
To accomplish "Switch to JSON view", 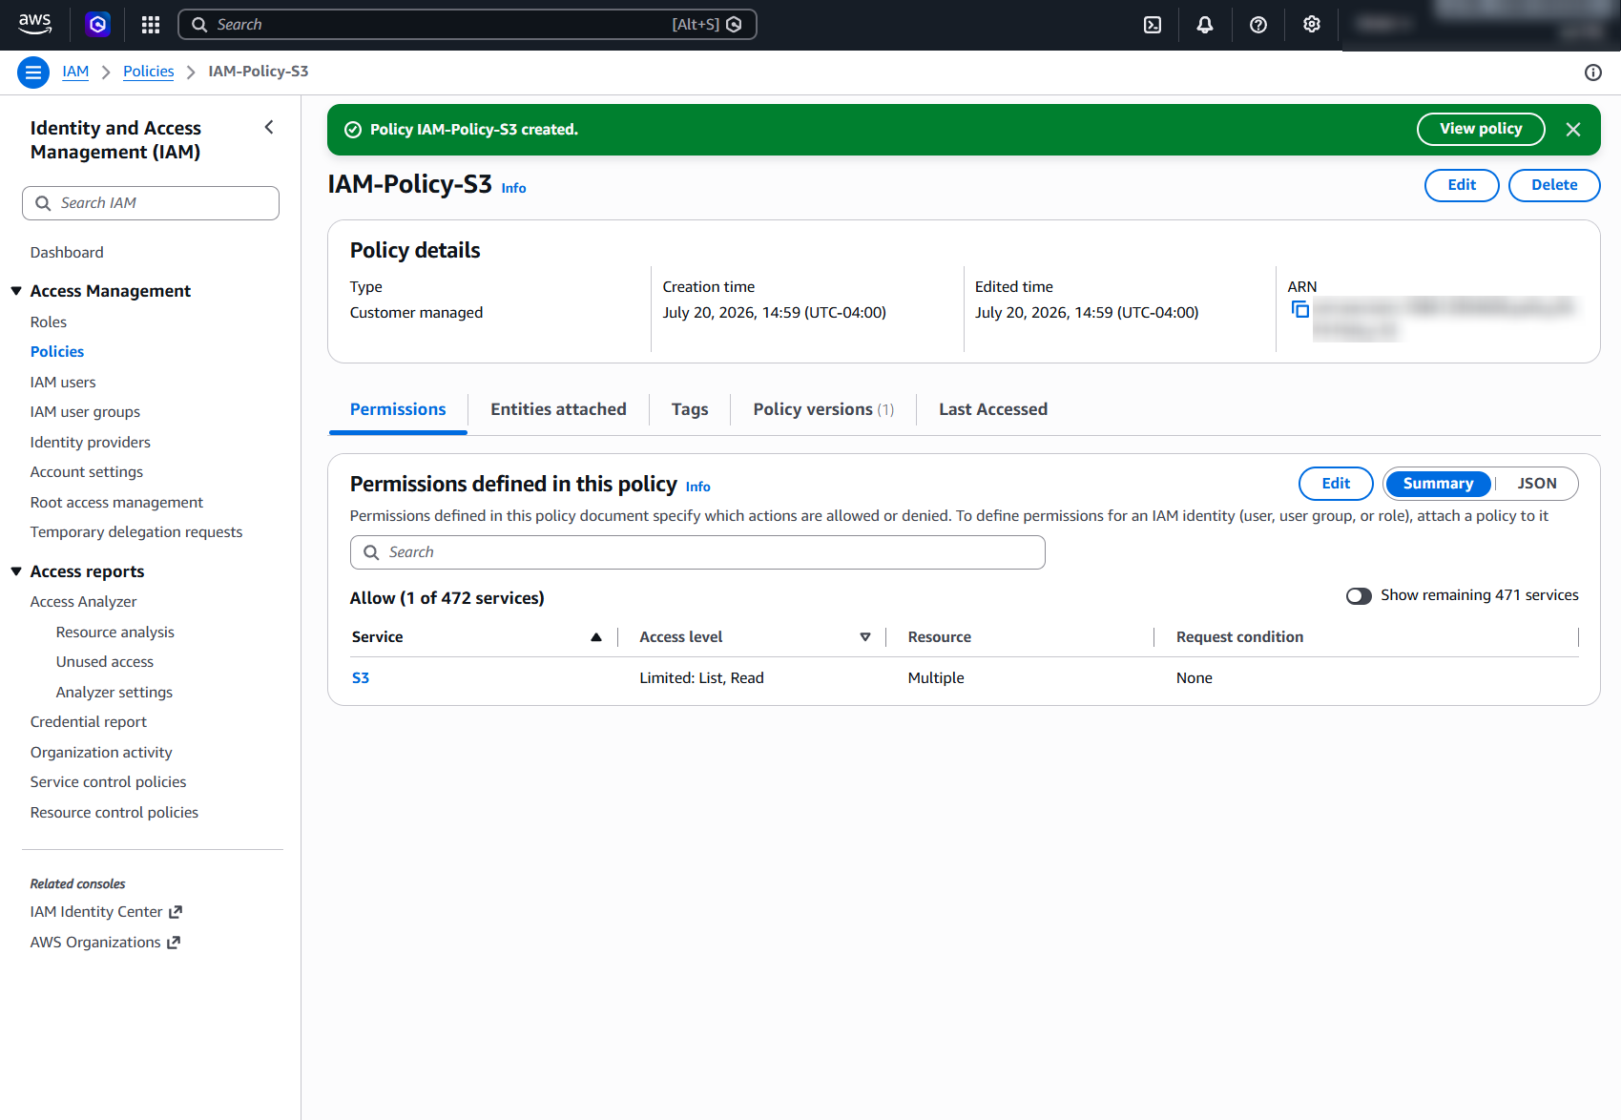I will (1537, 484).
